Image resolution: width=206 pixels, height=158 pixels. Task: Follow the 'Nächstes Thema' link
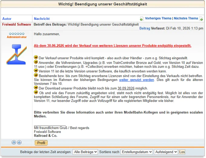pyautogui.click(x=186, y=18)
